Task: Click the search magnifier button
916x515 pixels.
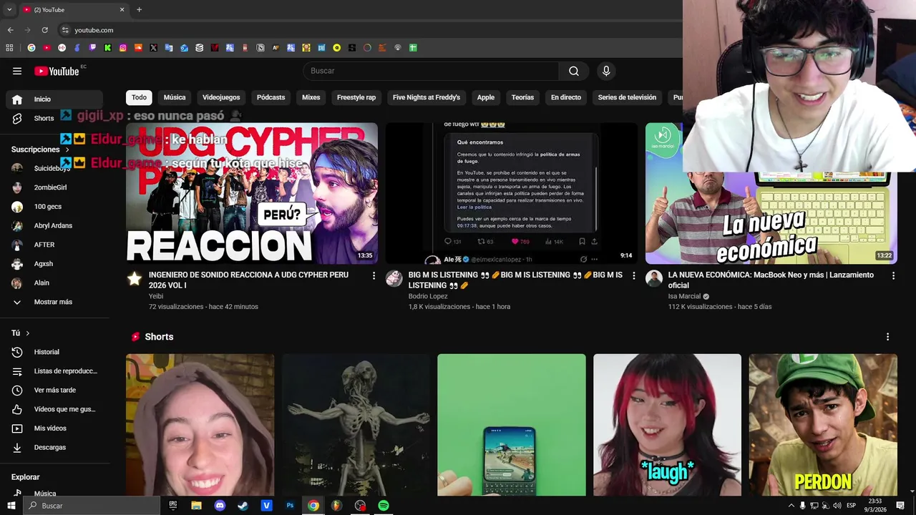Action: [574, 71]
